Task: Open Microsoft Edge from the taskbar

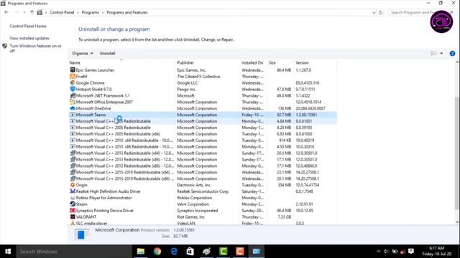Action: tap(174, 252)
